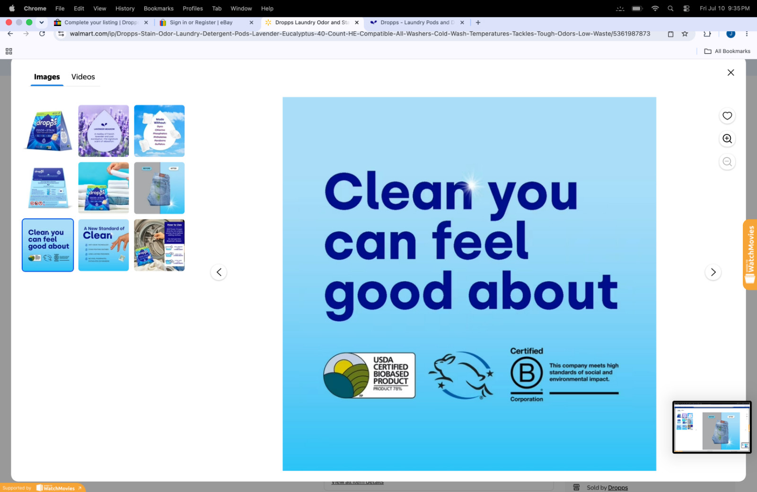Close the image gallery modal
The height and width of the screenshot is (492, 757).
click(731, 72)
